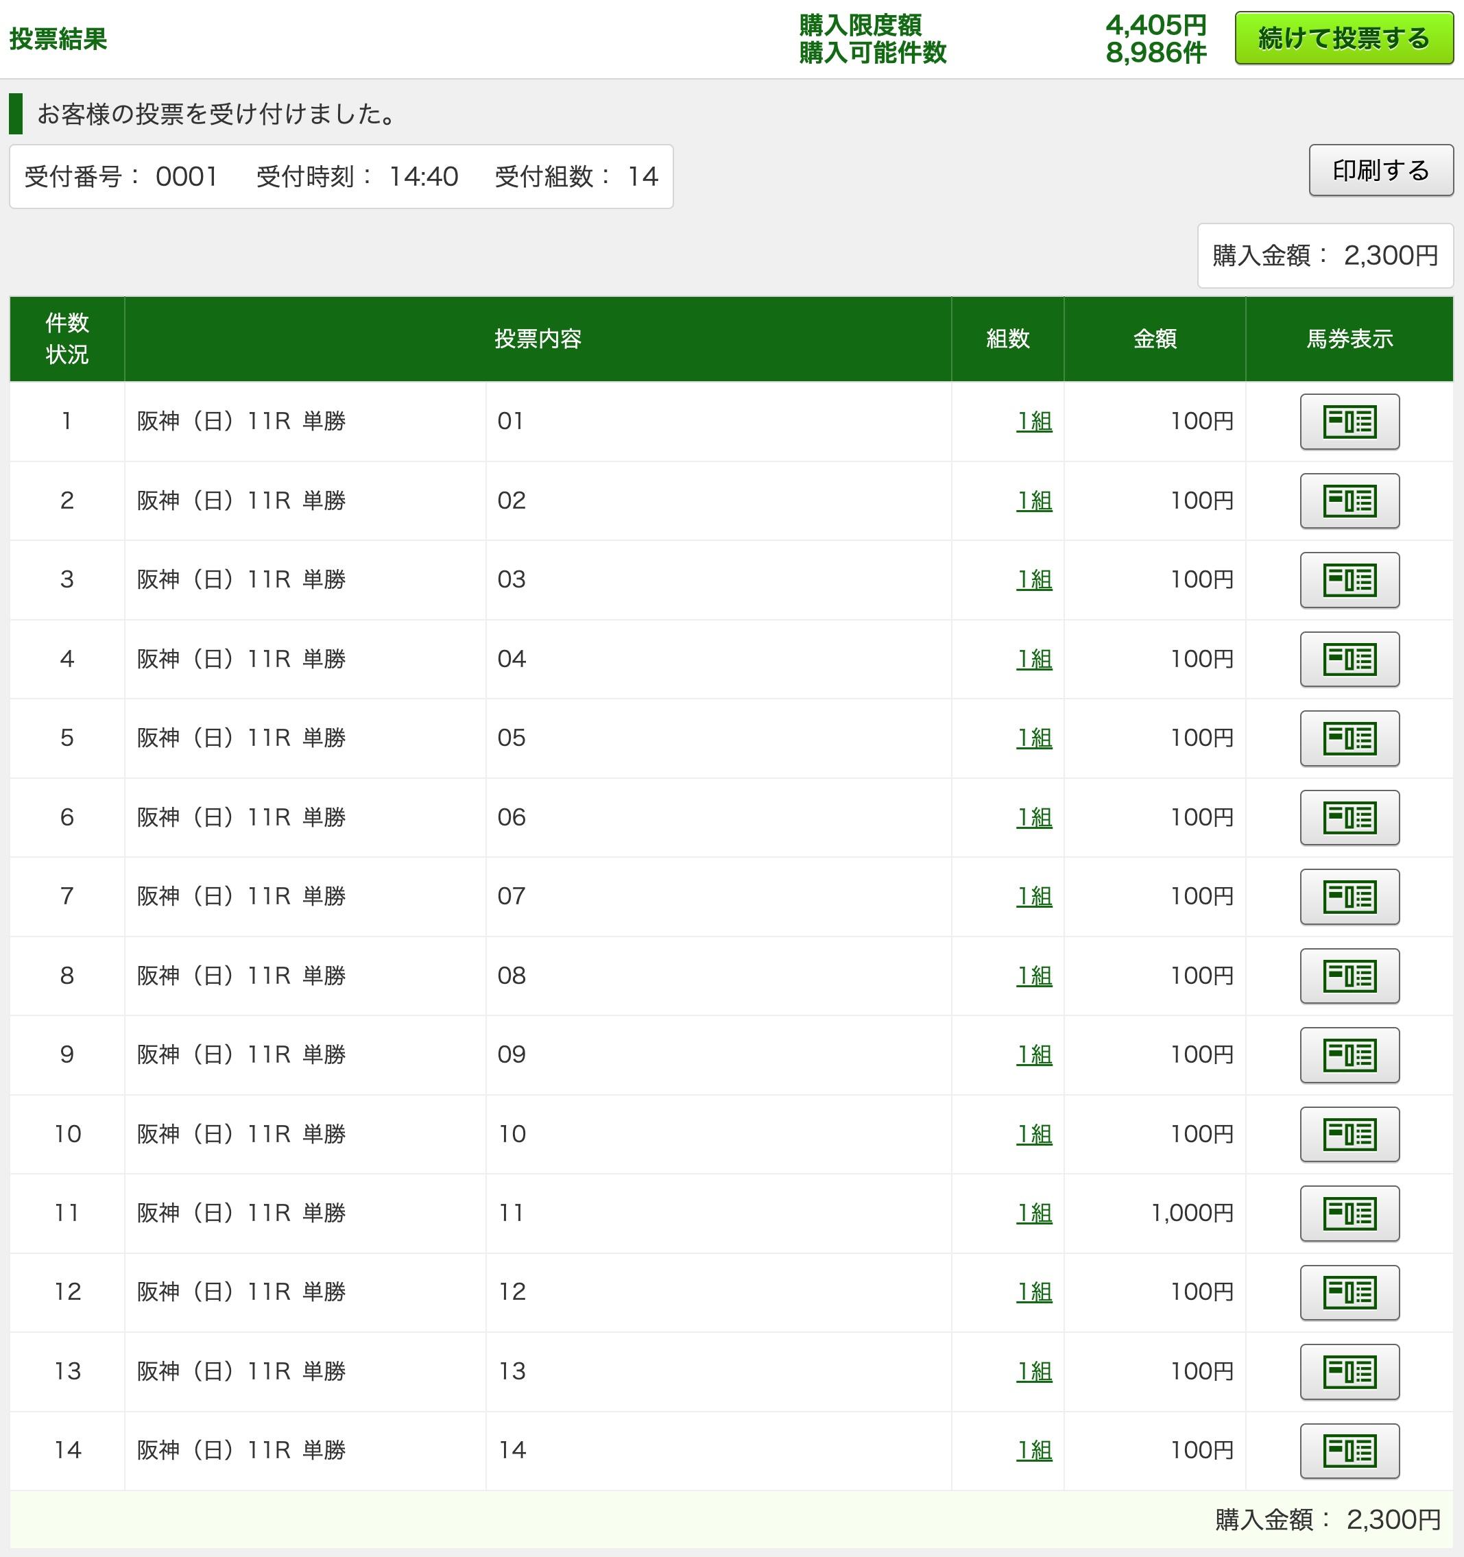This screenshot has width=1464, height=1557.
Task: Open ticket display icon for row 7
Action: tap(1349, 896)
